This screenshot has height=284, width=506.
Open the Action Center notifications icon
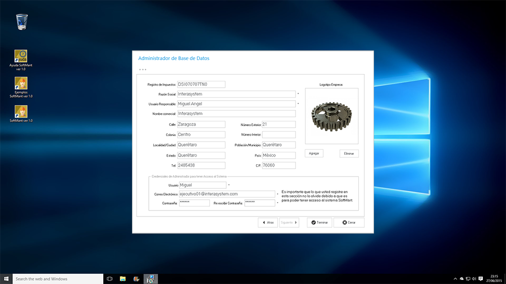[x=480, y=279]
